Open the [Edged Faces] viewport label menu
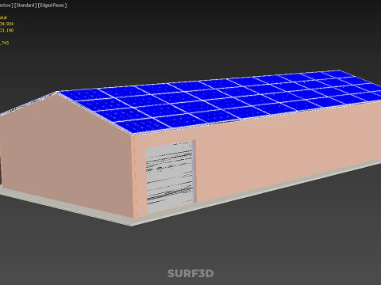This screenshot has height=285, width=381. click(x=52, y=6)
